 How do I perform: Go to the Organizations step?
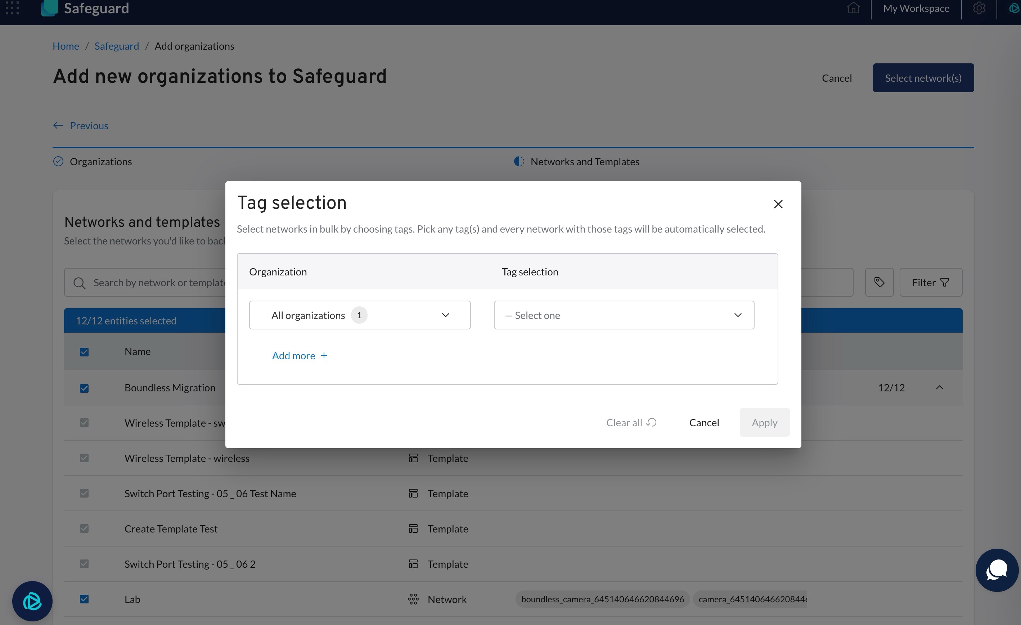[100, 162]
